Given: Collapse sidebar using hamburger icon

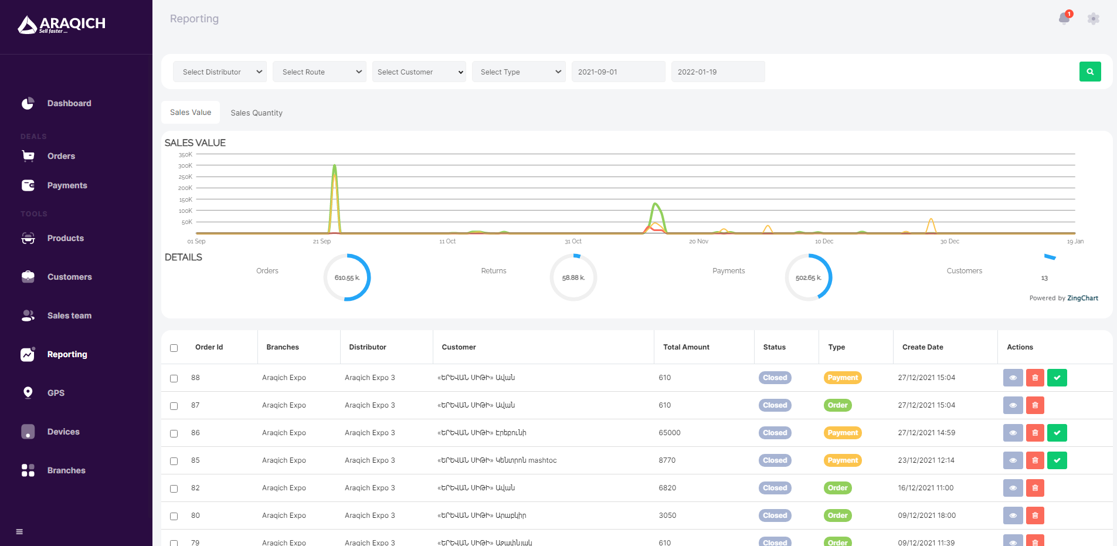Looking at the screenshot, I should [x=19, y=532].
